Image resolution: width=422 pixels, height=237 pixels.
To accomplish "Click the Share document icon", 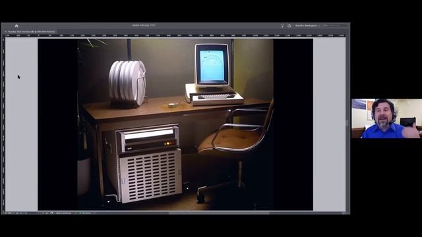I will click(289, 26).
